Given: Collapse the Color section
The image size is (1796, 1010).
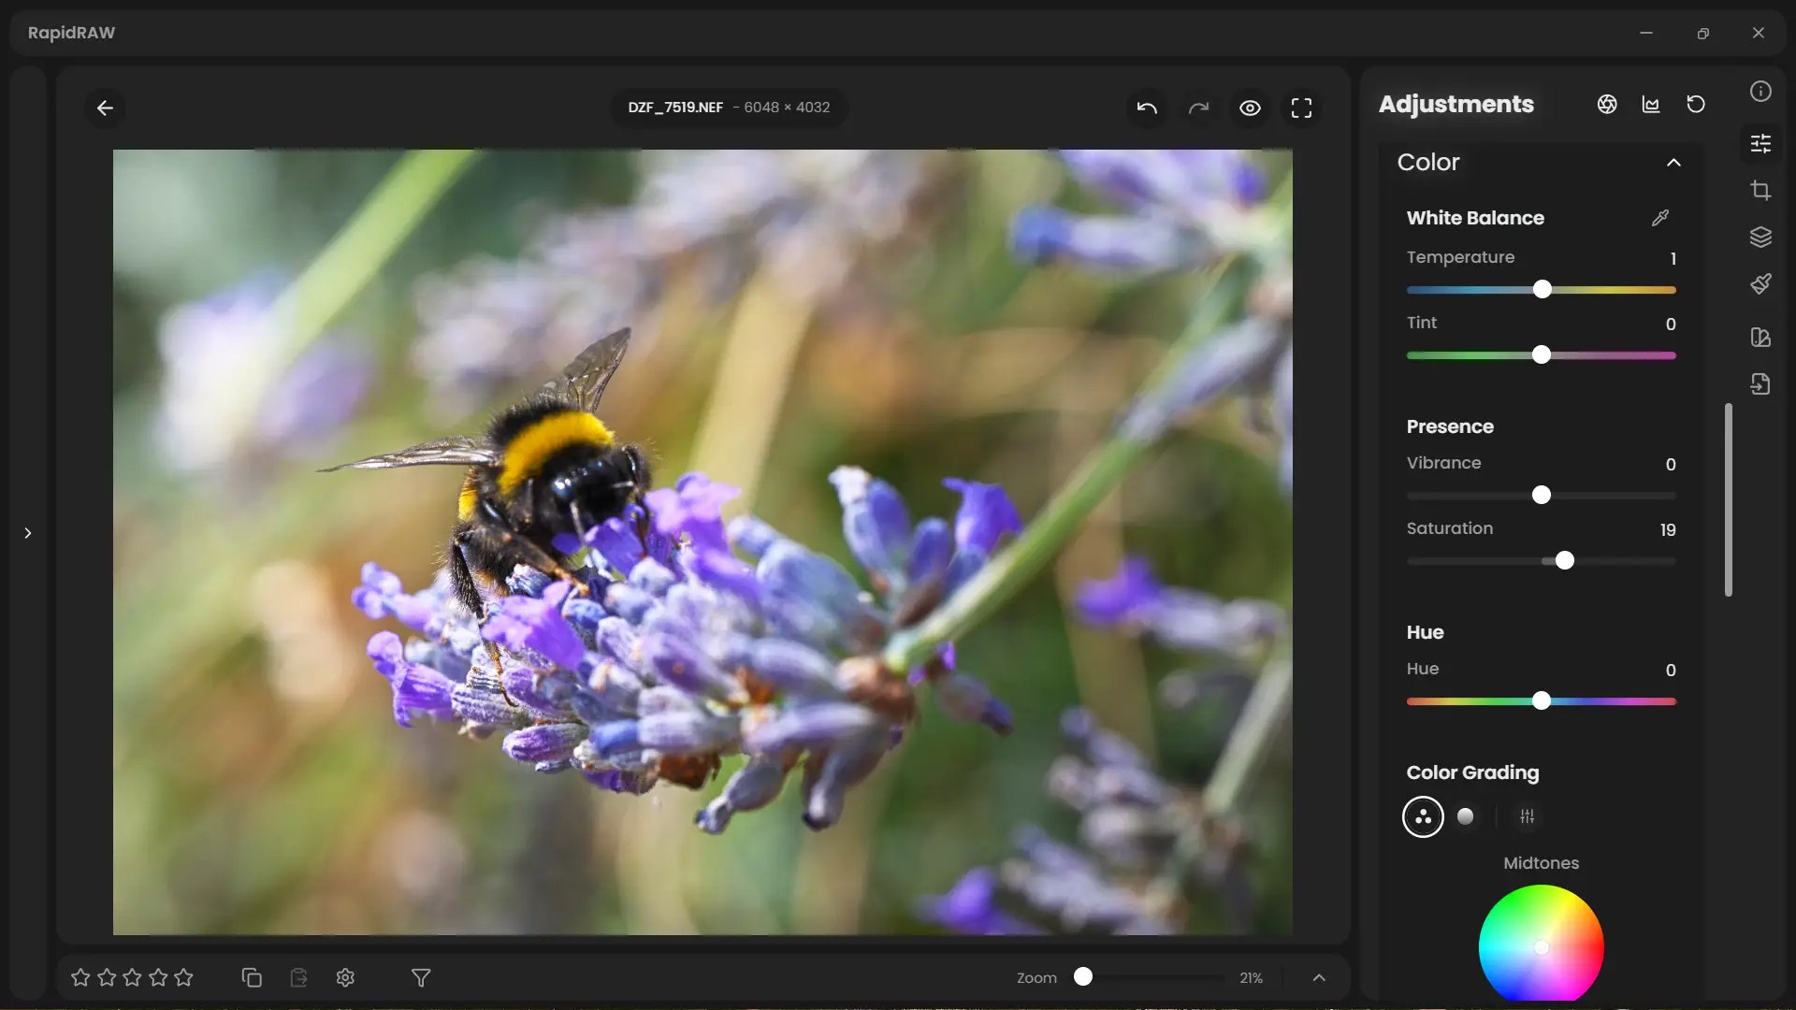Looking at the screenshot, I should tap(1673, 163).
